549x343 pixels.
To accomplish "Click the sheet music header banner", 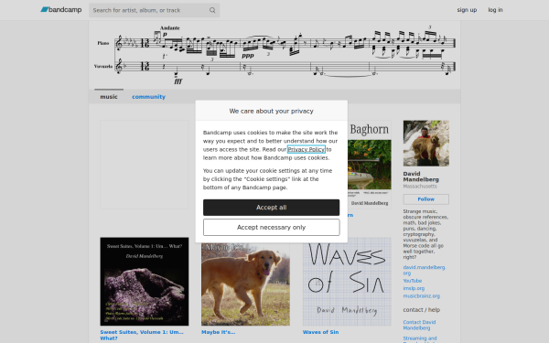I will (x=274, y=55).
